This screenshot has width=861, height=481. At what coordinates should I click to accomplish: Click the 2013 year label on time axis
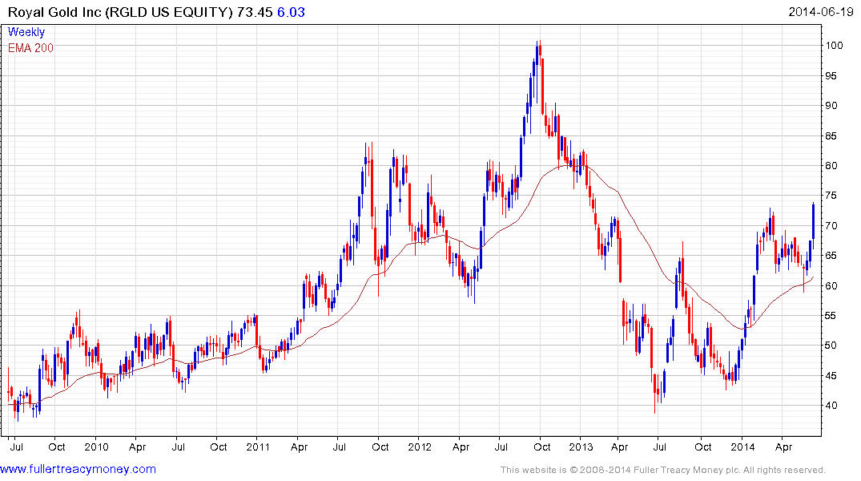[581, 447]
